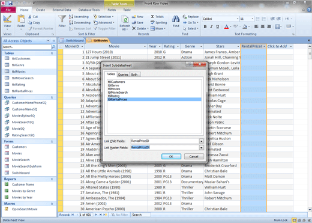Apply Italic text formatting
Viewport: 312px width, 223px height.
pos(211,26)
